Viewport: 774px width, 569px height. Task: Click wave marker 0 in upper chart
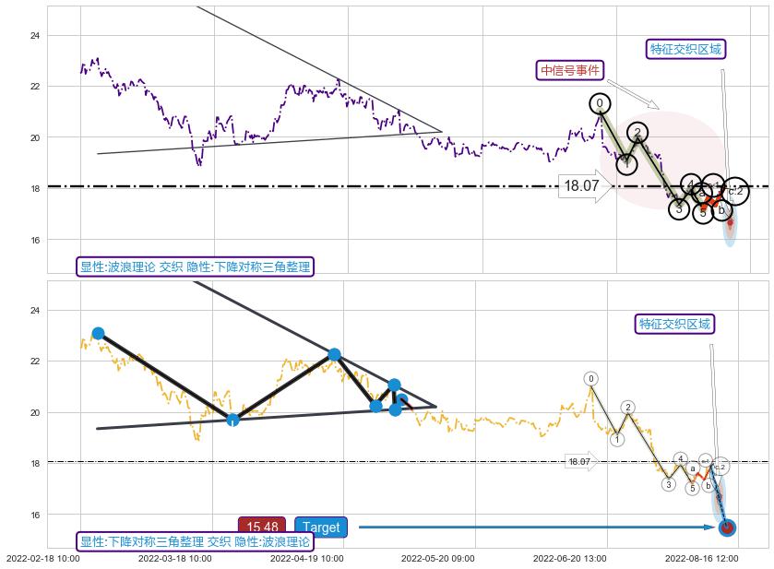click(600, 103)
